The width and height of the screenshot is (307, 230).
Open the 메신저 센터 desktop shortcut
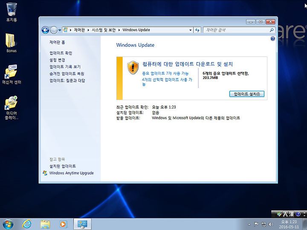tap(12, 74)
